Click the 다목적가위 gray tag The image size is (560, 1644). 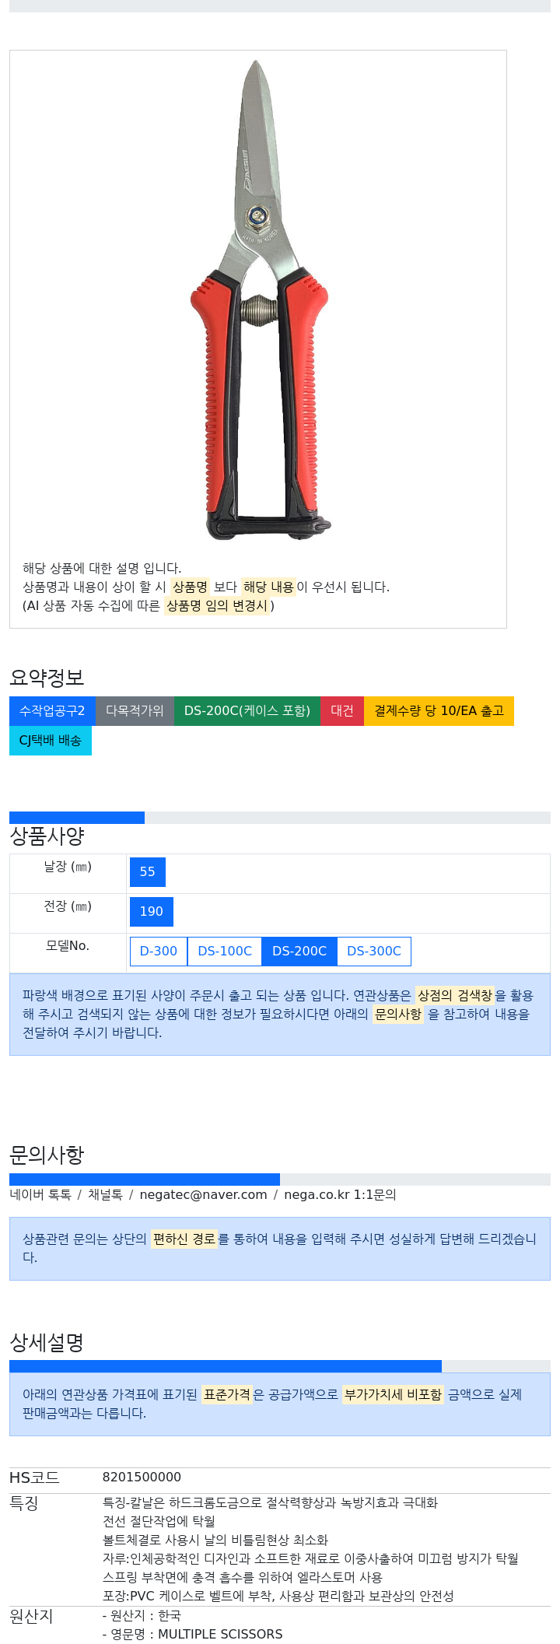135,711
